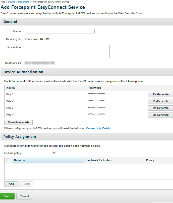Click the Policy Assignment section header
This screenshot has height=203, width=173.
pyautogui.click(x=87, y=137)
